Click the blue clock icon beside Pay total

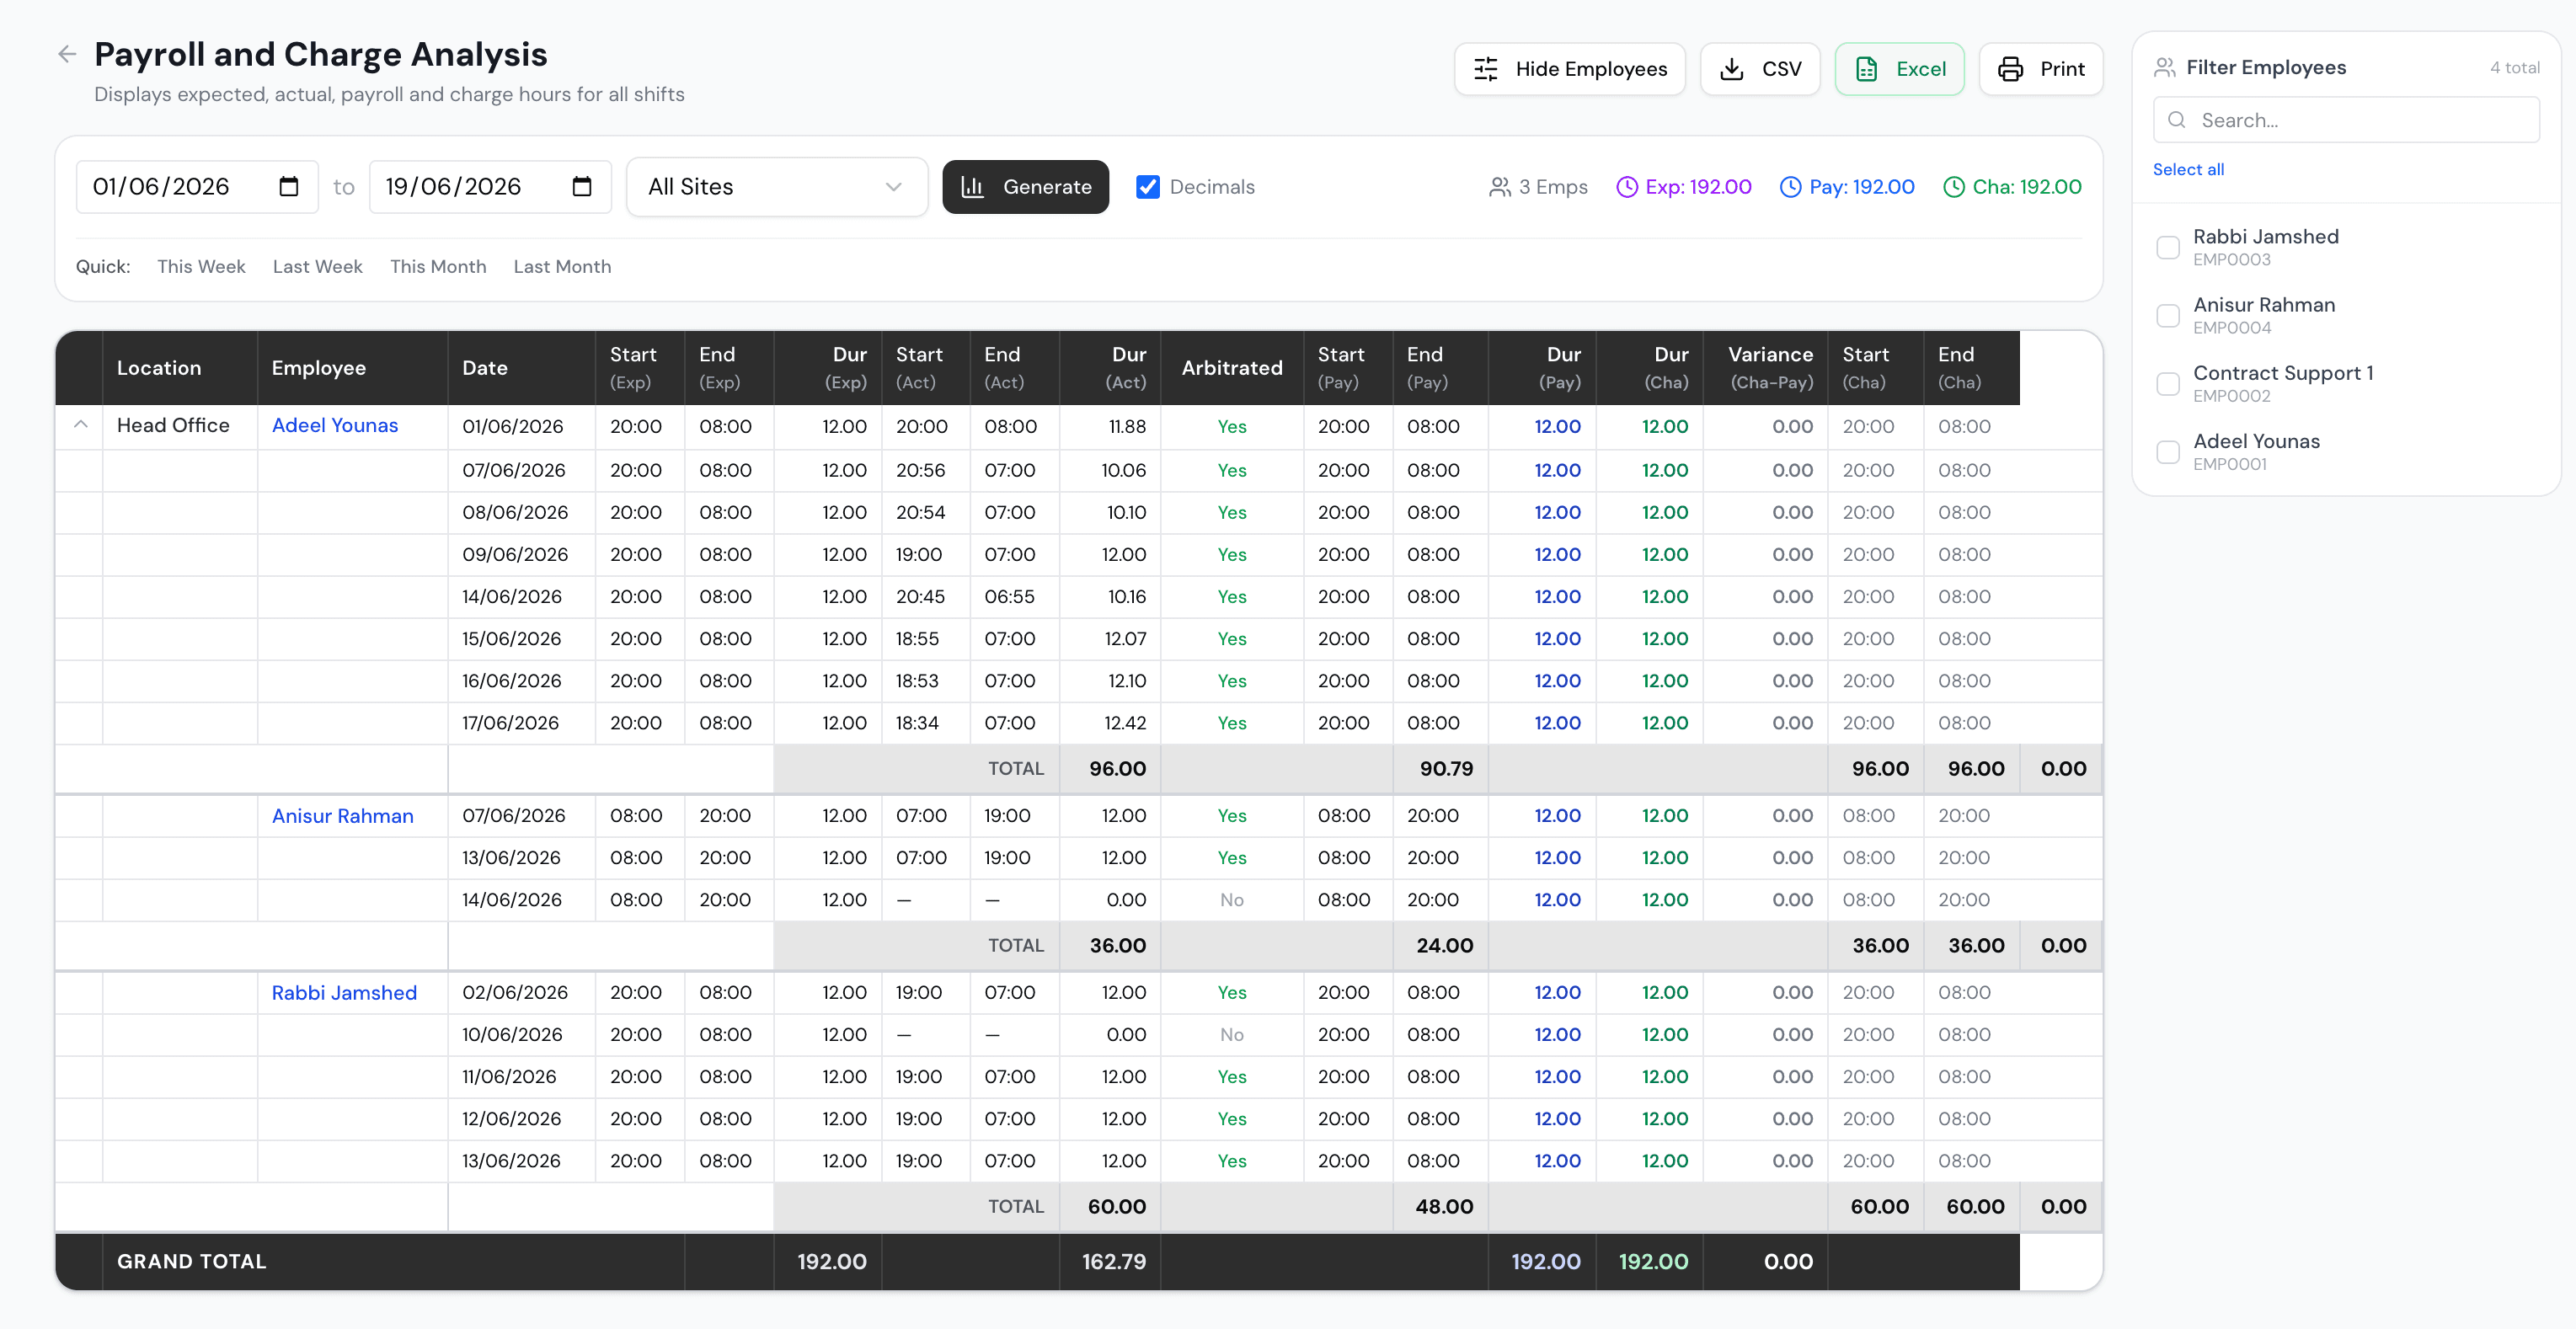tap(1790, 187)
